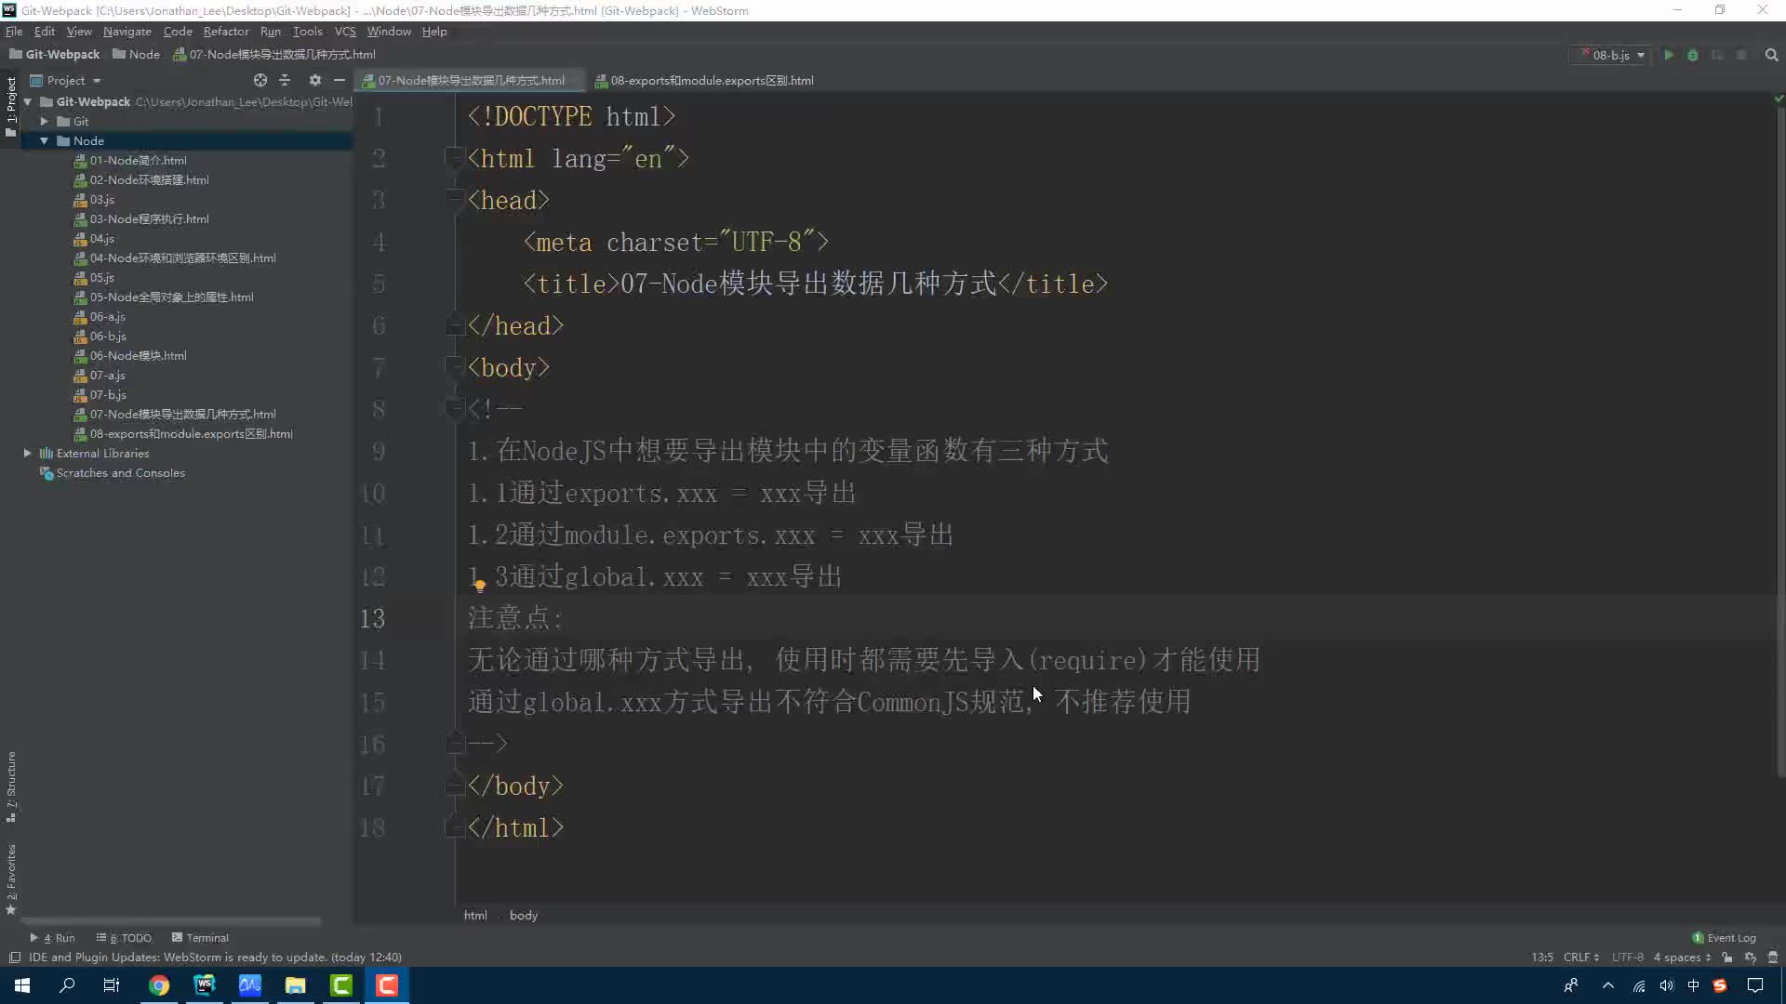Open the Navigate menu
The image size is (1786, 1004).
(127, 31)
